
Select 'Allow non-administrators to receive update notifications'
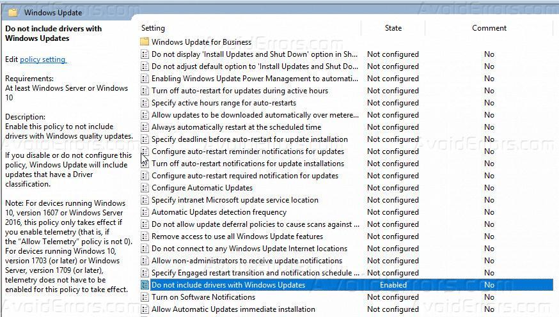click(x=246, y=261)
